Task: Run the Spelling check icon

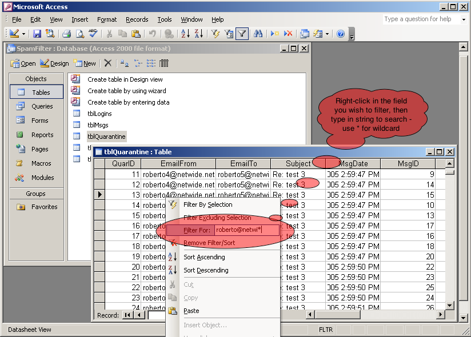Action: point(93,34)
